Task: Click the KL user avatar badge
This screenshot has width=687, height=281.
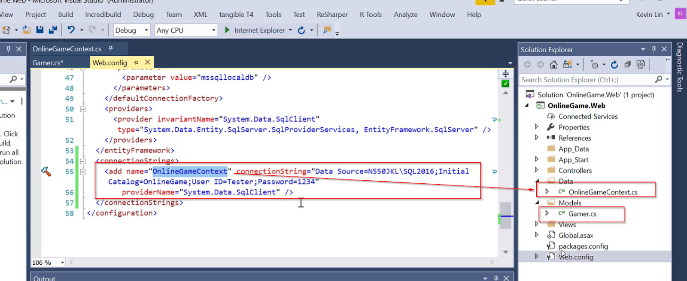Action: point(680,14)
